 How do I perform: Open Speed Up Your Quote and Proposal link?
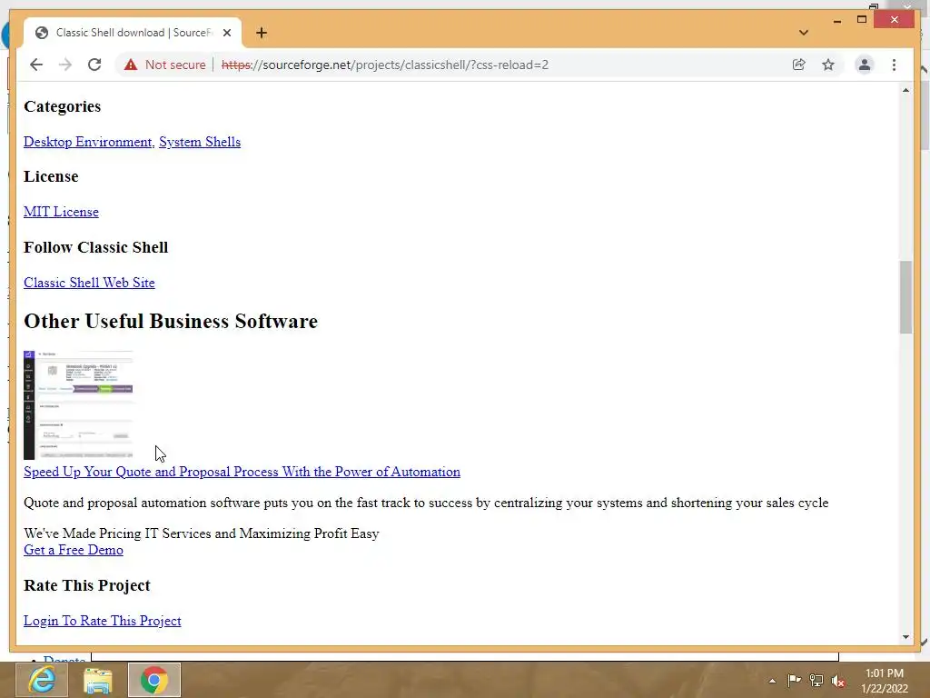[x=242, y=472]
